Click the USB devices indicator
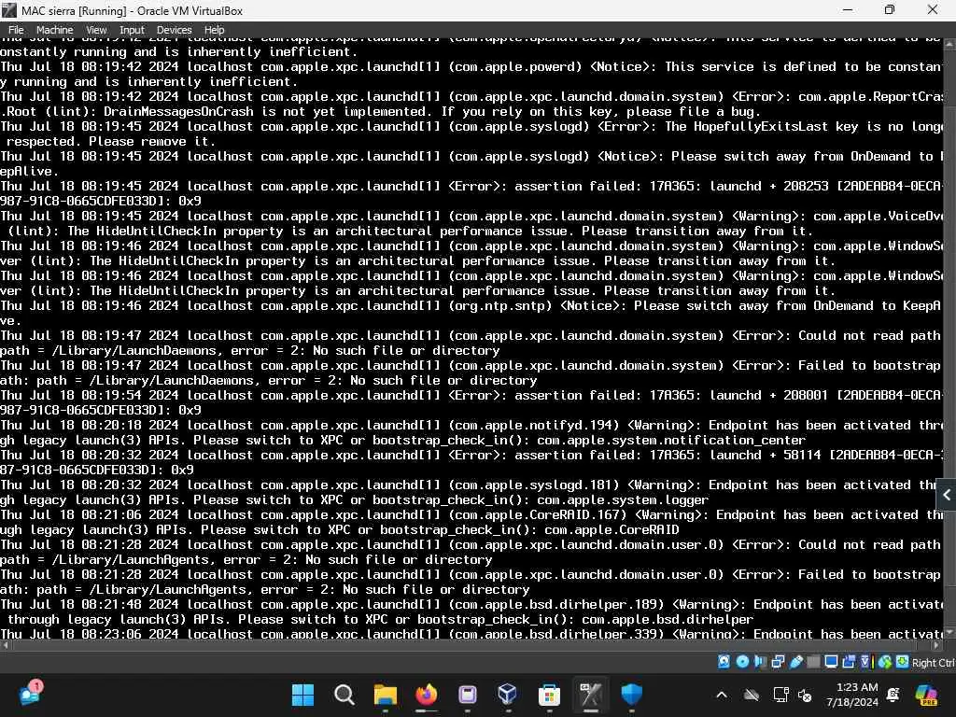The width and height of the screenshot is (956, 717). point(795,662)
